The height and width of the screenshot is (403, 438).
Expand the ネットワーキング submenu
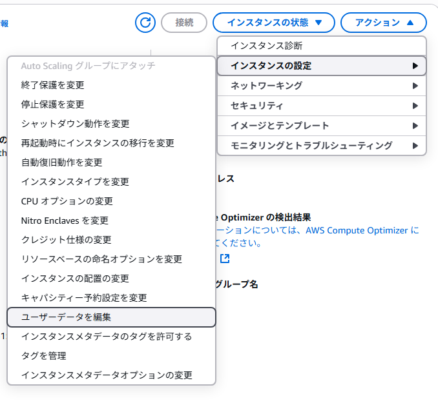(322, 86)
